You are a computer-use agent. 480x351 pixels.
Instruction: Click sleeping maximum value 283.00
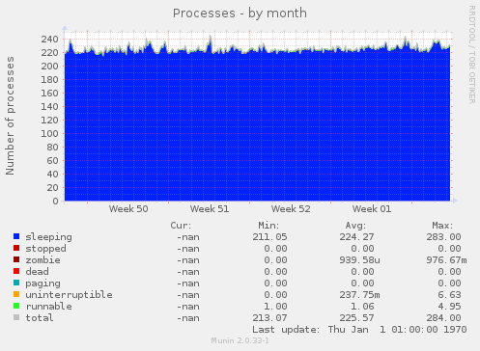443,237
